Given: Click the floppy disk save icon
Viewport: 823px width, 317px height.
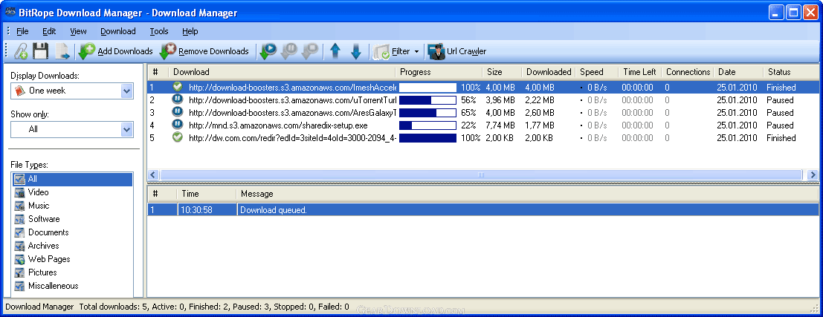Looking at the screenshot, I should (x=40, y=51).
